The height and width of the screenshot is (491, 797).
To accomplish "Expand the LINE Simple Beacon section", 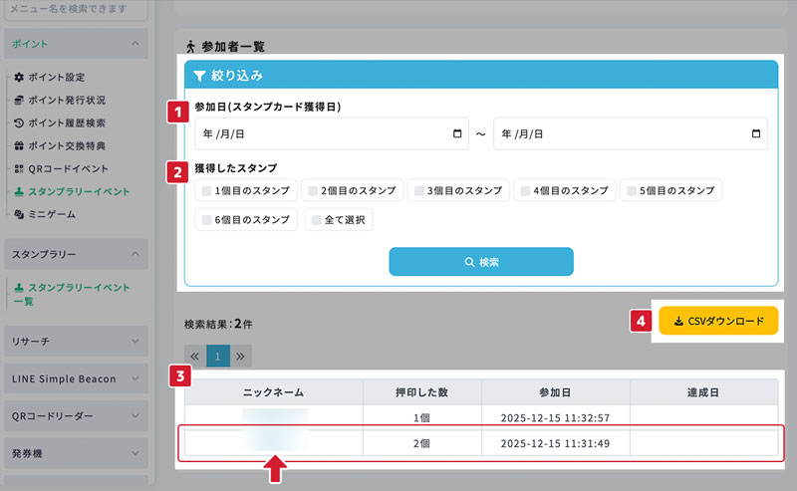I will click(x=134, y=379).
